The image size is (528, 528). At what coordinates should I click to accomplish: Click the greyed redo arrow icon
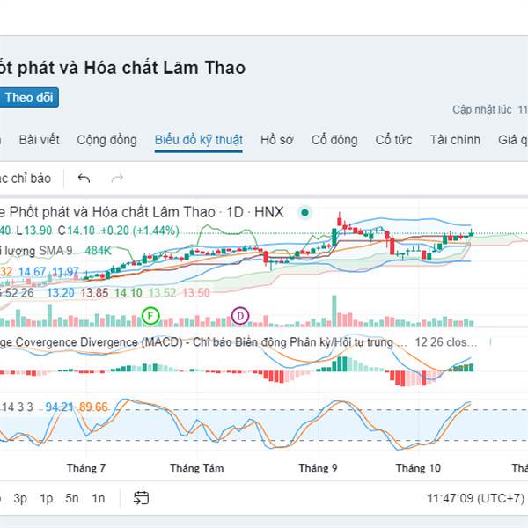pyautogui.click(x=117, y=178)
